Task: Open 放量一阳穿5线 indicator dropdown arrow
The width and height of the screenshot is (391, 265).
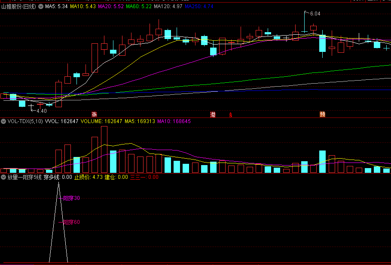Action: coord(3,177)
